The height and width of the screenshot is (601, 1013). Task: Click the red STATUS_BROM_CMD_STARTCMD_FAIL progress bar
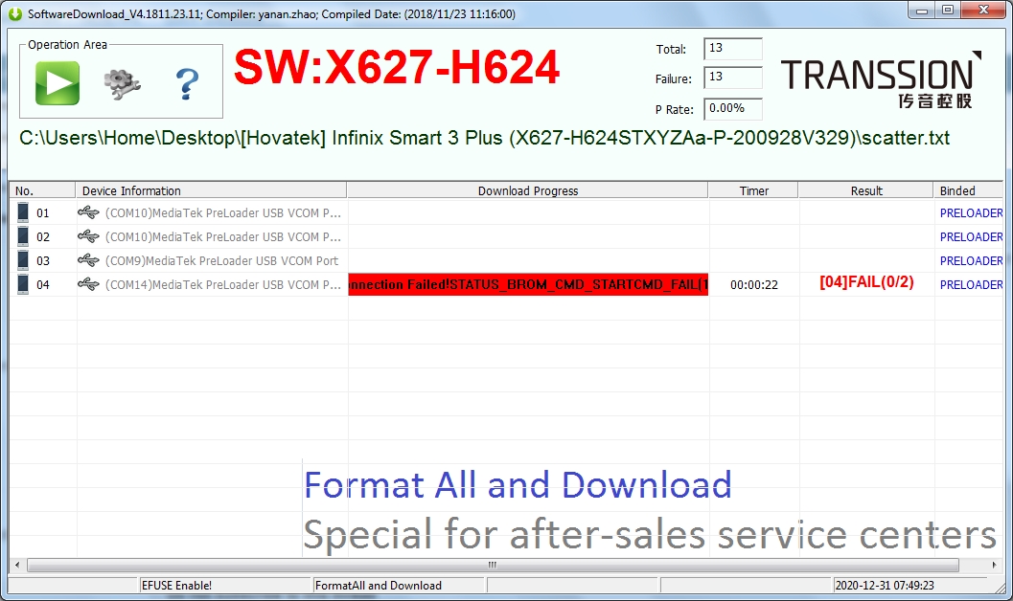(x=528, y=284)
